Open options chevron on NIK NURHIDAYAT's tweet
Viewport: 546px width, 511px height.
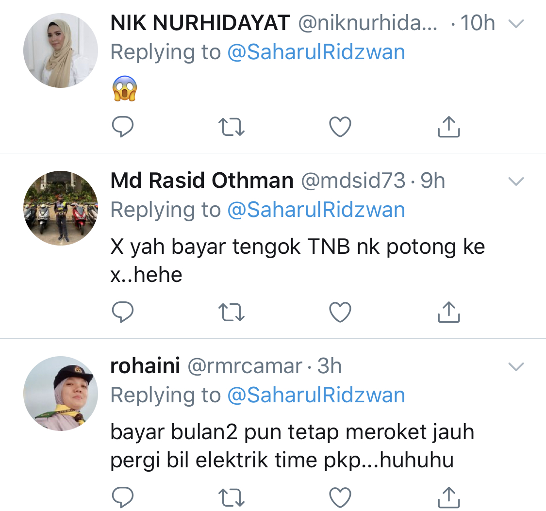[516, 24]
